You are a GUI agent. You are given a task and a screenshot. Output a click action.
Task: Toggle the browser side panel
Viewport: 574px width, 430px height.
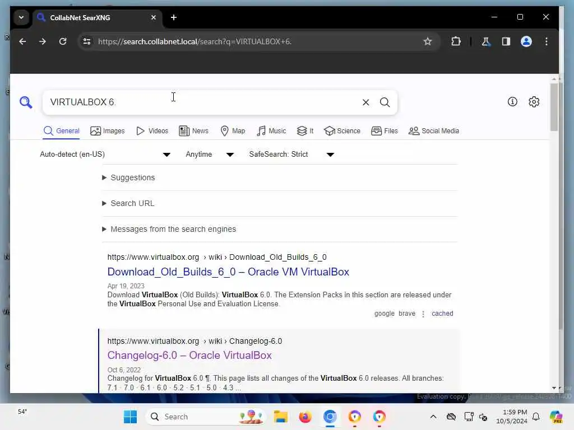point(506,41)
